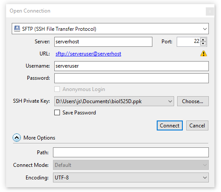Click the yellow warning triangle icon
Screen dimensions: 221x192
(x=204, y=54)
